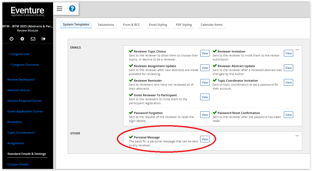View the Password Reset Confirmation template
The image size is (312, 171).
[288, 115]
